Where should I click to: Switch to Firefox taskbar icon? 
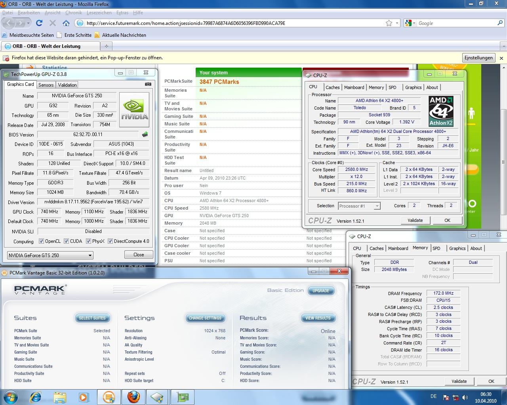[133, 397]
